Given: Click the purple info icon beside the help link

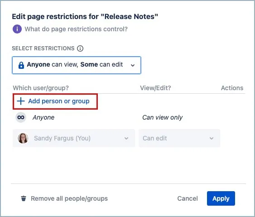Looking at the screenshot, I should [17, 29].
